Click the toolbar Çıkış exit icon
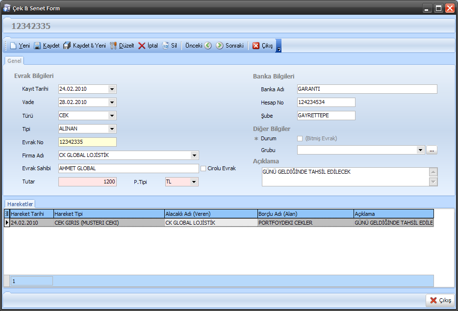This screenshot has height=311, width=458. click(256, 46)
